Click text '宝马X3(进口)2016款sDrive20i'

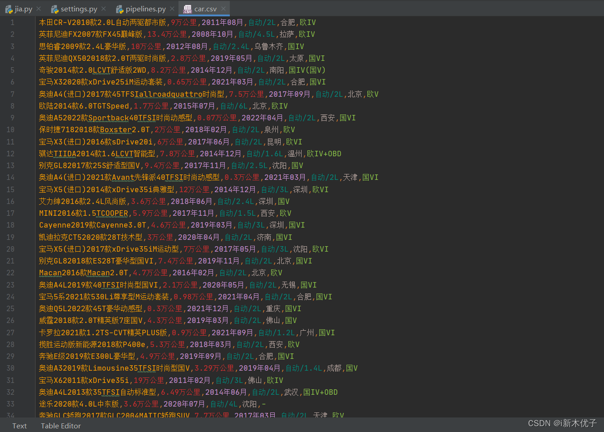[96, 142]
